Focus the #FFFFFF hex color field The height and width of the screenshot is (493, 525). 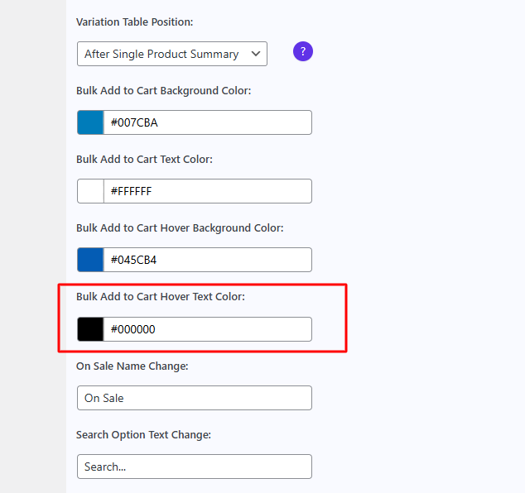[x=207, y=191]
